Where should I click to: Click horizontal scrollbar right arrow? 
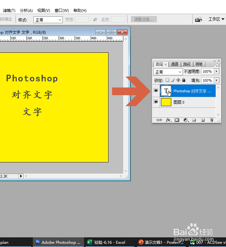(121, 176)
